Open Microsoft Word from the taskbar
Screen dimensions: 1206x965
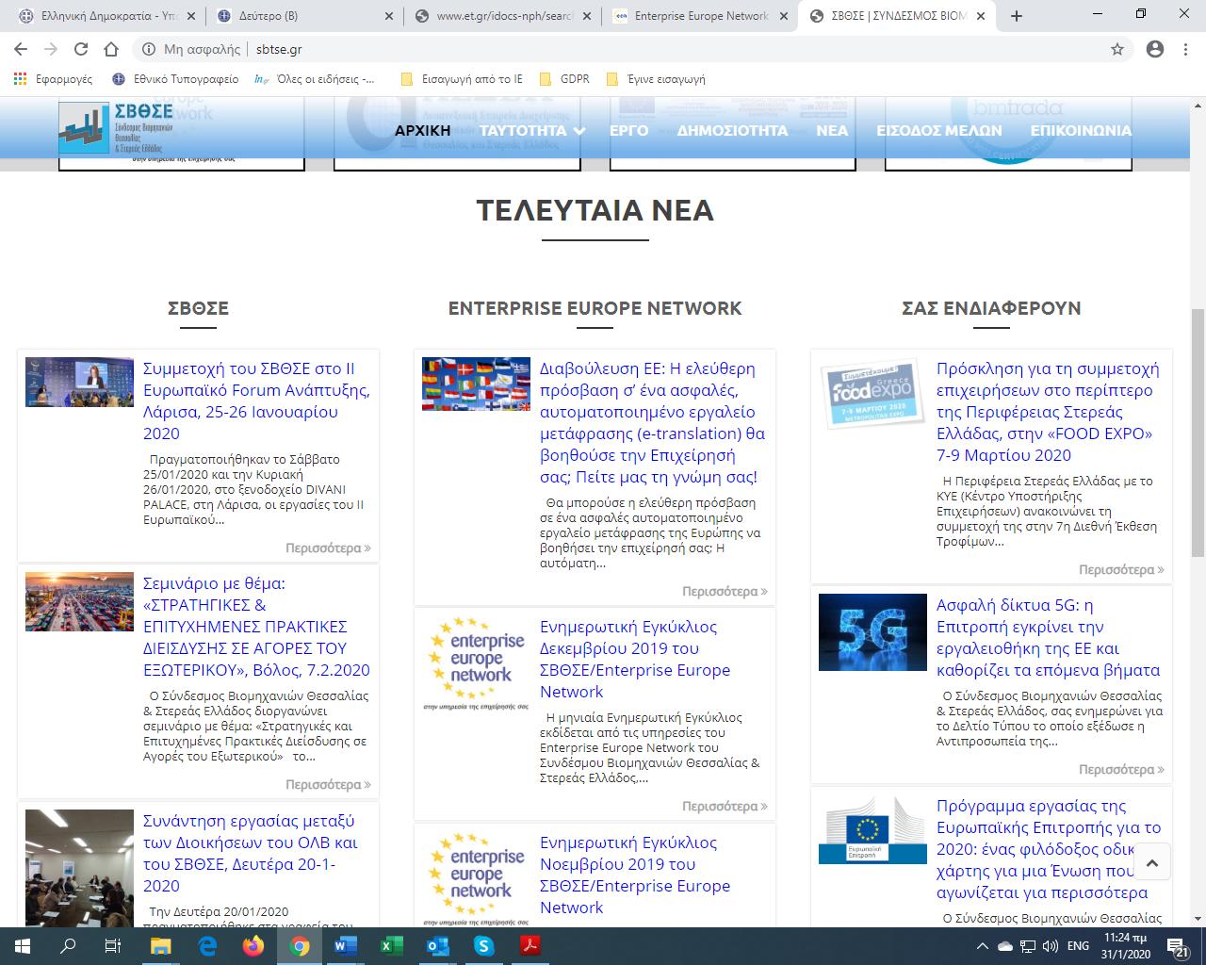(x=346, y=945)
